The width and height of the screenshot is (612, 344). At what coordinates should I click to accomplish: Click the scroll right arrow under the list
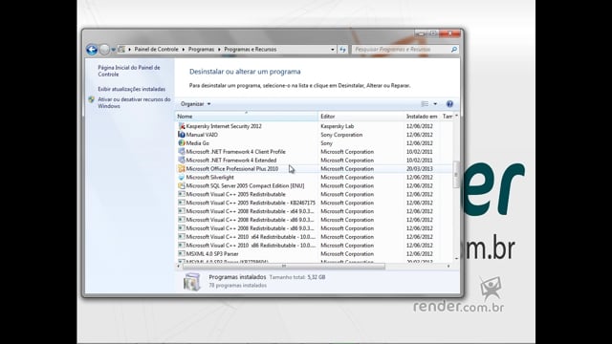pos(448,266)
